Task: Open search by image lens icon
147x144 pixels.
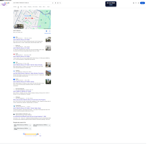Action: (58, 3)
